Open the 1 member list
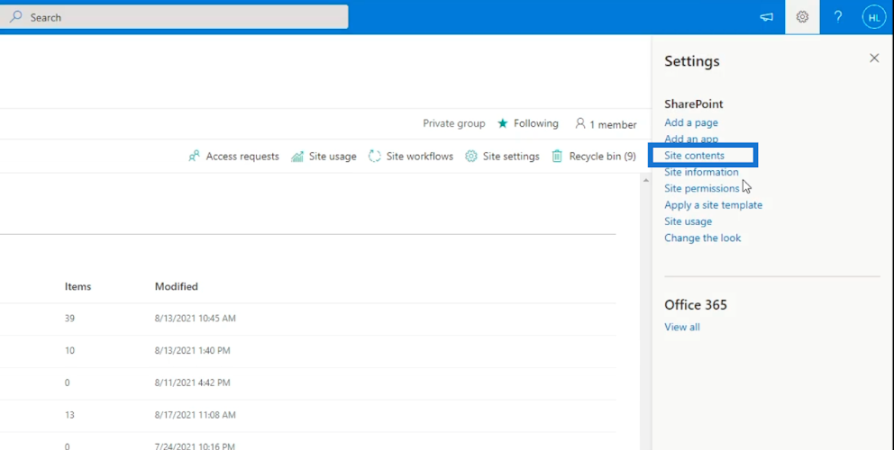894x450 pixels. pyautogui.click(x=606, y=124)
